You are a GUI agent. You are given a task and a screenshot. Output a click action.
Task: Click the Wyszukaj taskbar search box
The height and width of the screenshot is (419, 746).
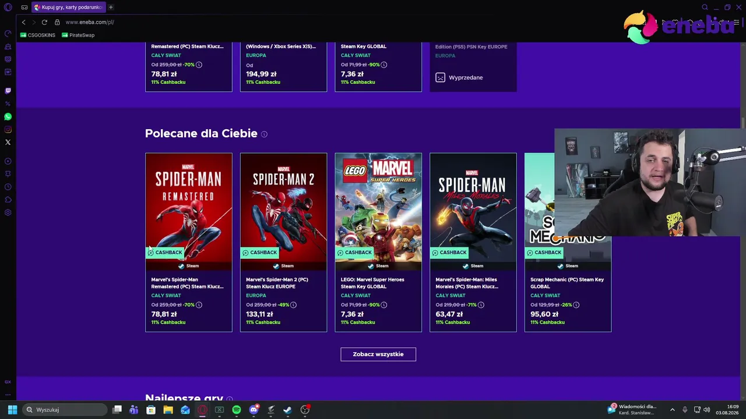pyautogui.click(x=64, y=410)
